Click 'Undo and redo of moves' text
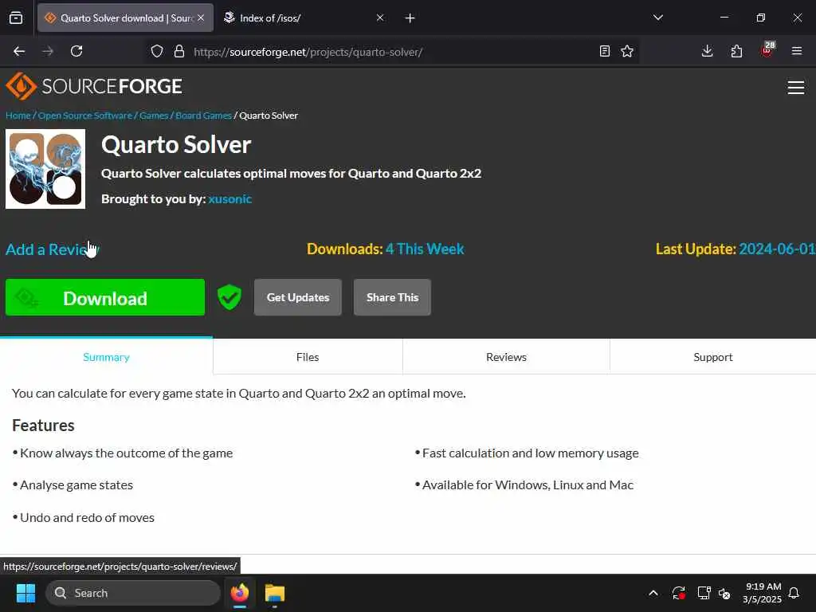This screenshot has width=816, height=612. (x=87, y=518)
